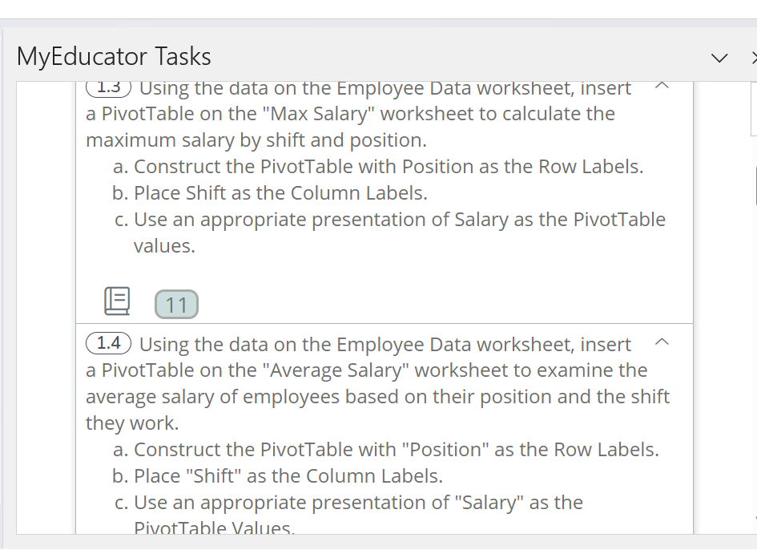Click step b of task 1.4
Screen dimensions: 757x550
(x=288, y=476)
